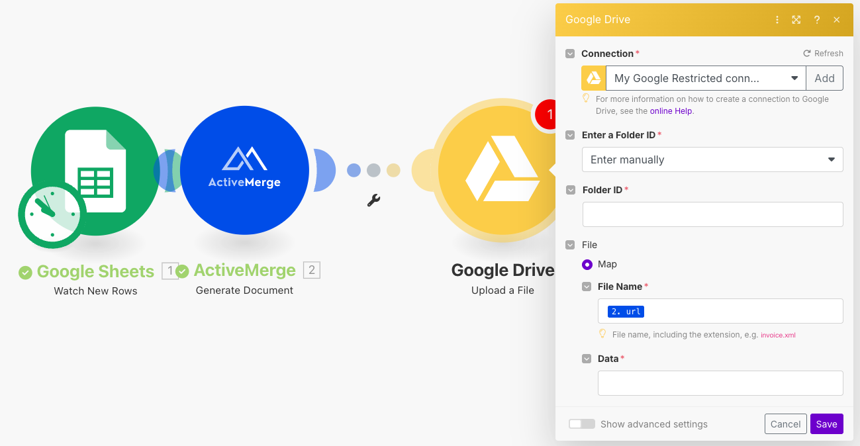Open the panel options three-dot menu

(777, 19)
